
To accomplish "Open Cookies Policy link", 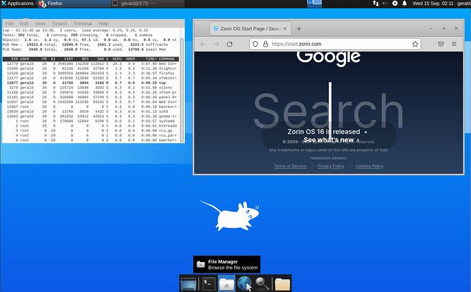I will (x=369, y=166).
